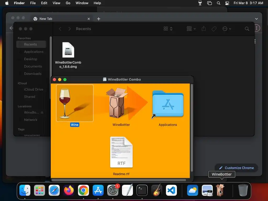Open Preview app in the Dock
Image resolution: width=268 pixels, height=201 pixels.
(x=207, y=190)
